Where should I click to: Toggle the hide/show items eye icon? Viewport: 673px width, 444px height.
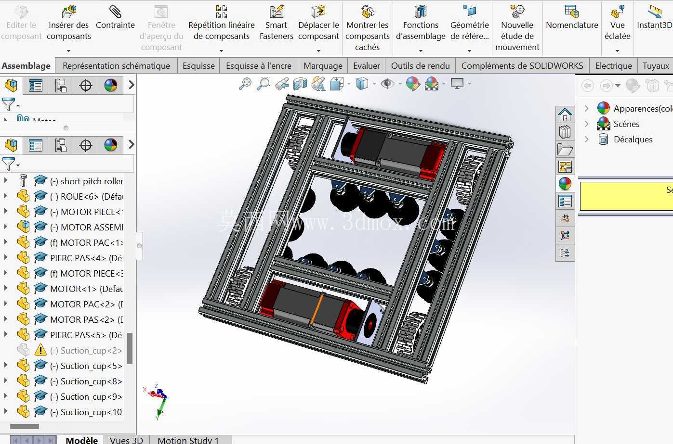(387, 84)
